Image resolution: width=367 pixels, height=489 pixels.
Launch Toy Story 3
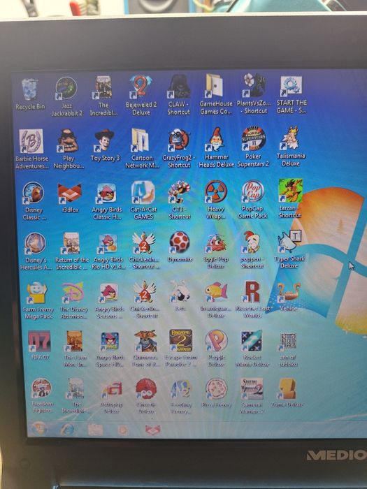click(105, 140)
